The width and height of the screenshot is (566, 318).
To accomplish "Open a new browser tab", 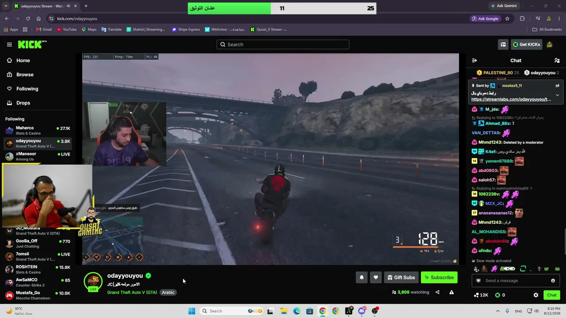I will coord(86,6).
